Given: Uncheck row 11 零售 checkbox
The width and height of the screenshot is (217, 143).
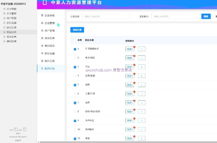Looking at the screenshot, I should pos(75,139).
